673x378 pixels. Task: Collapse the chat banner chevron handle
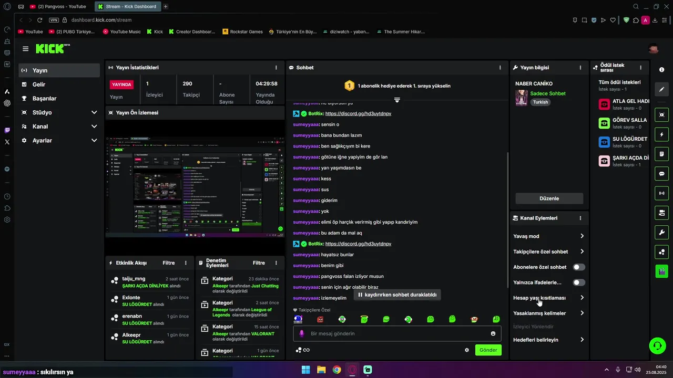click(397, 100)
